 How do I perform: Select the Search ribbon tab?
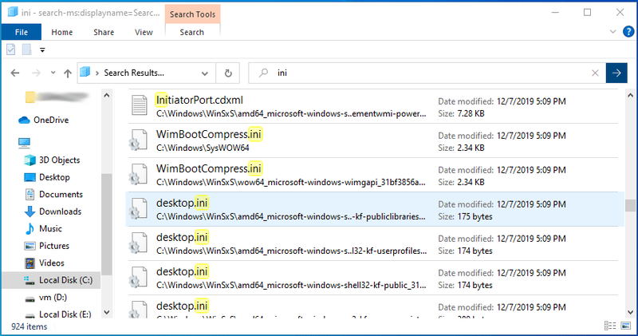point(192,32)
